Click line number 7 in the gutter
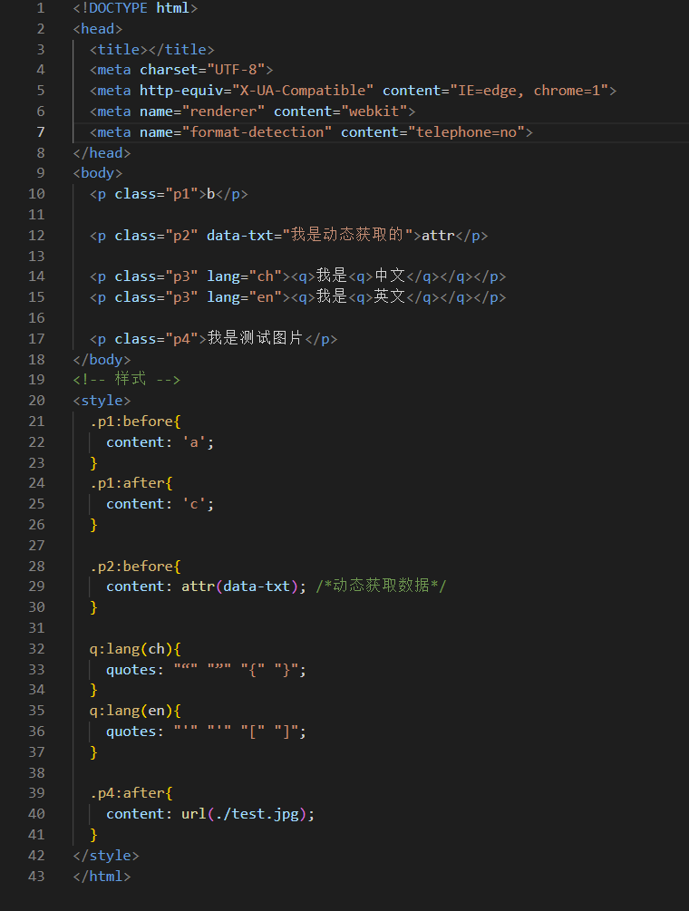Viewport: 689px width, 911px height. click(x=41, y=132)
